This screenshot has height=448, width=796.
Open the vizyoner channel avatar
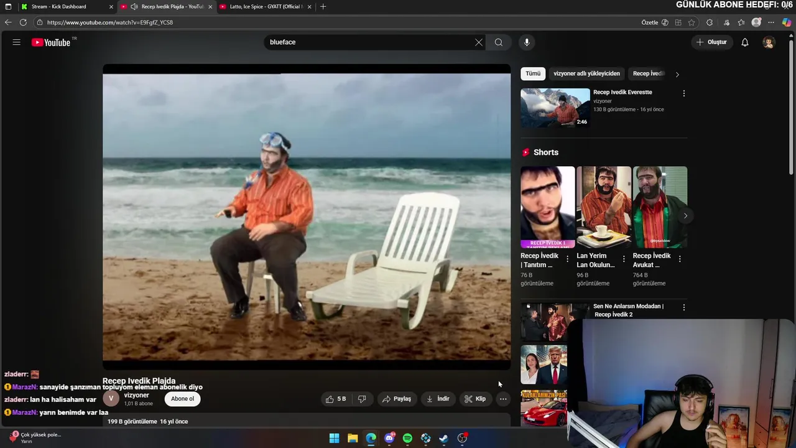coord(111,399)
